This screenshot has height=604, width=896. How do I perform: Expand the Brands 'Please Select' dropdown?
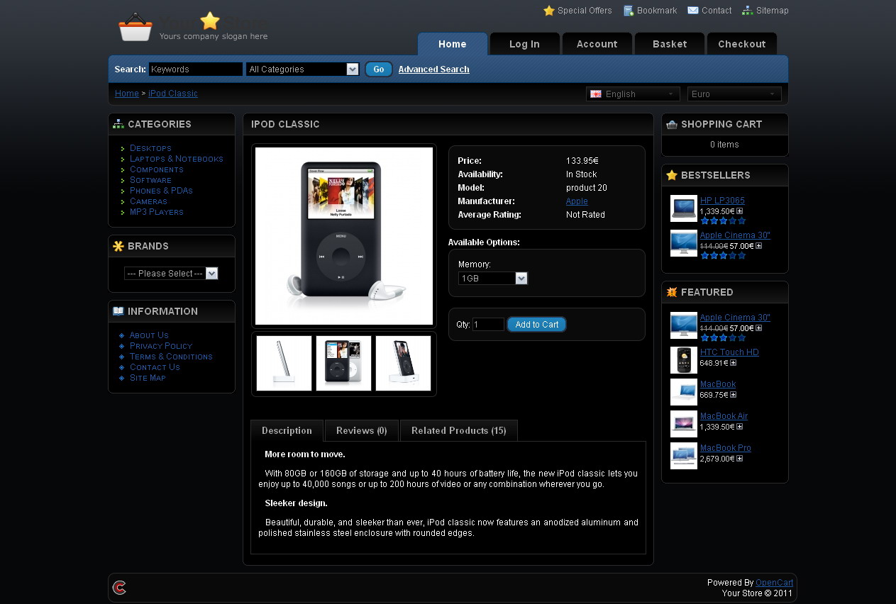coord(171,274)
